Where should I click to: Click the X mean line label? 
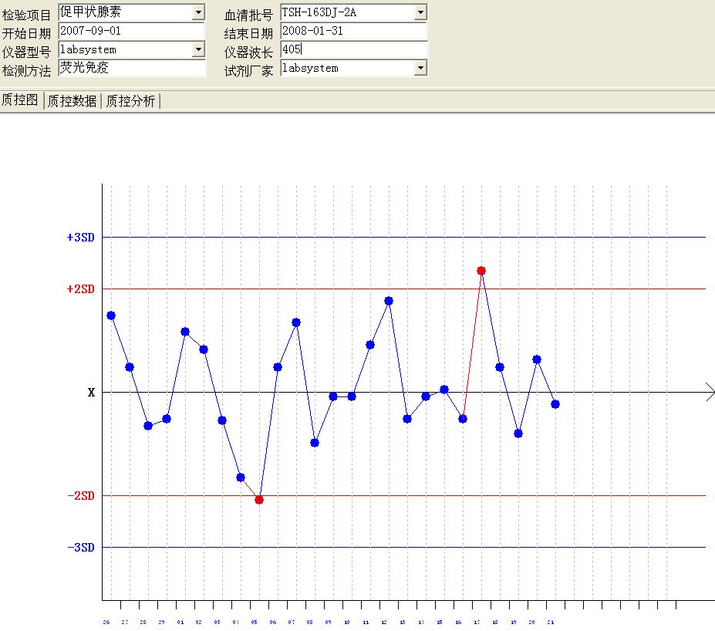pyautogui.click(x=91, y=393)
